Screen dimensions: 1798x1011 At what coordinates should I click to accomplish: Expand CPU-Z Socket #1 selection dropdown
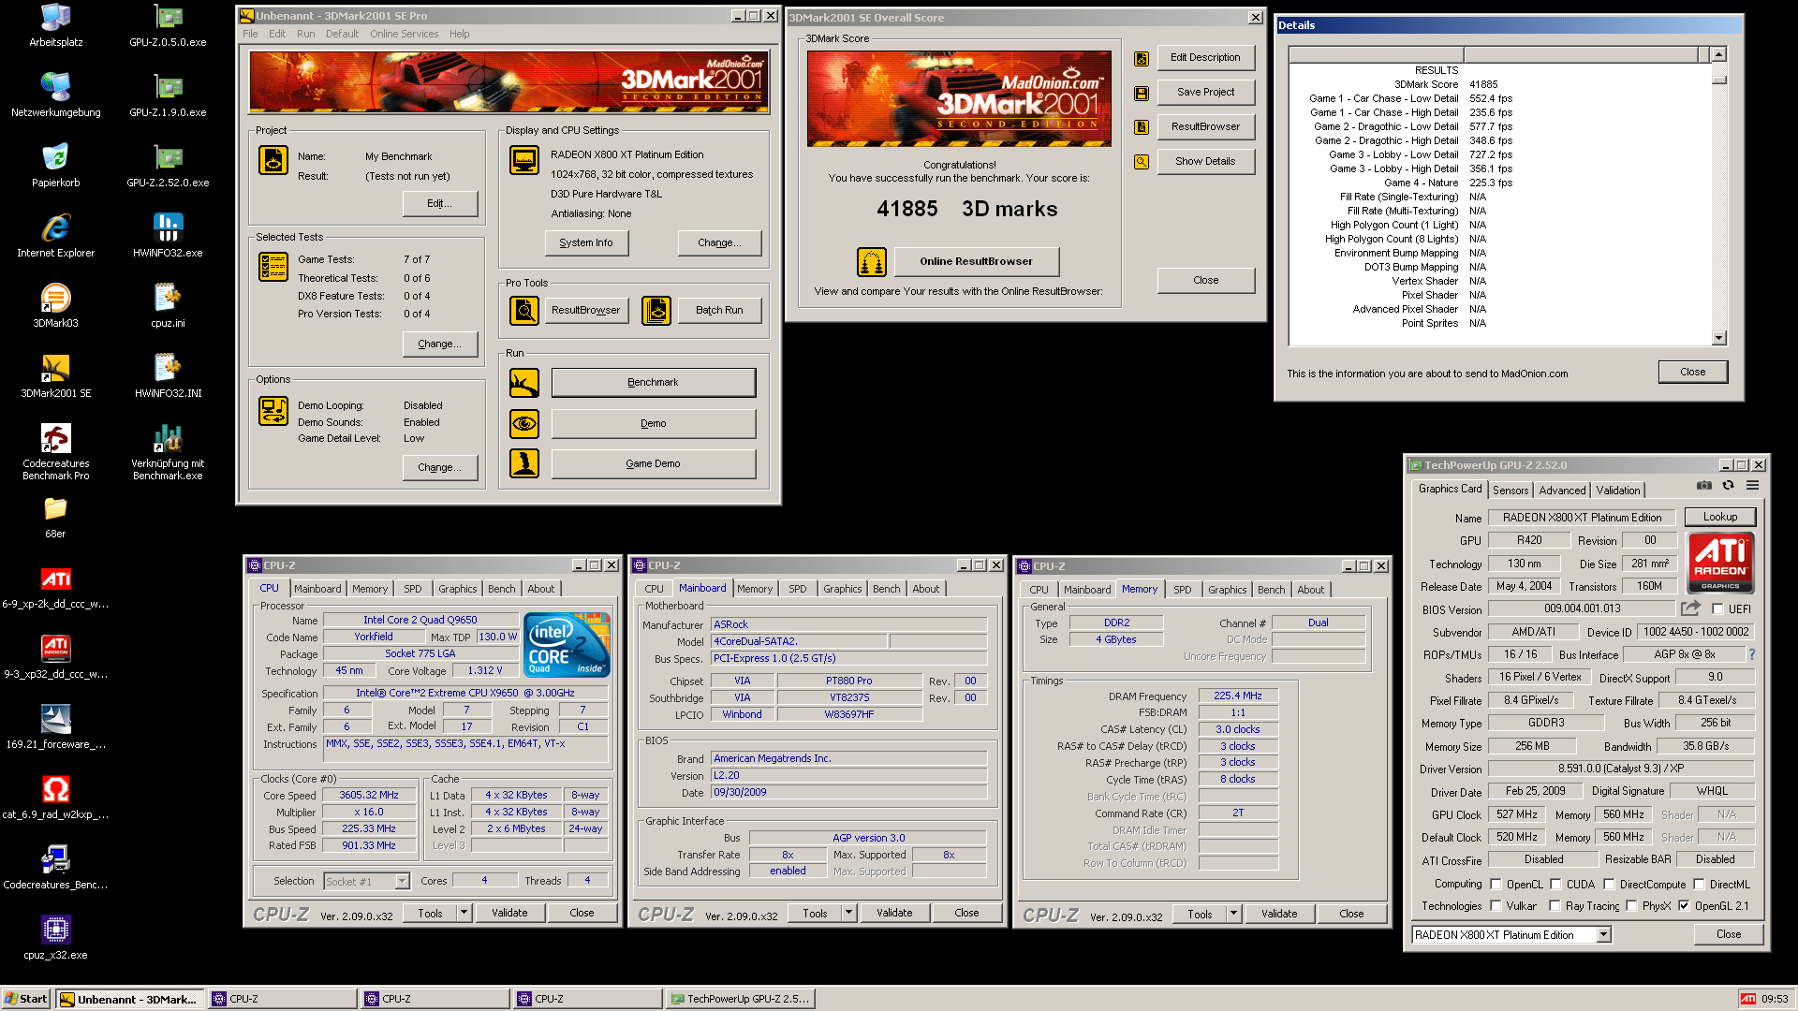click(402, 881)
